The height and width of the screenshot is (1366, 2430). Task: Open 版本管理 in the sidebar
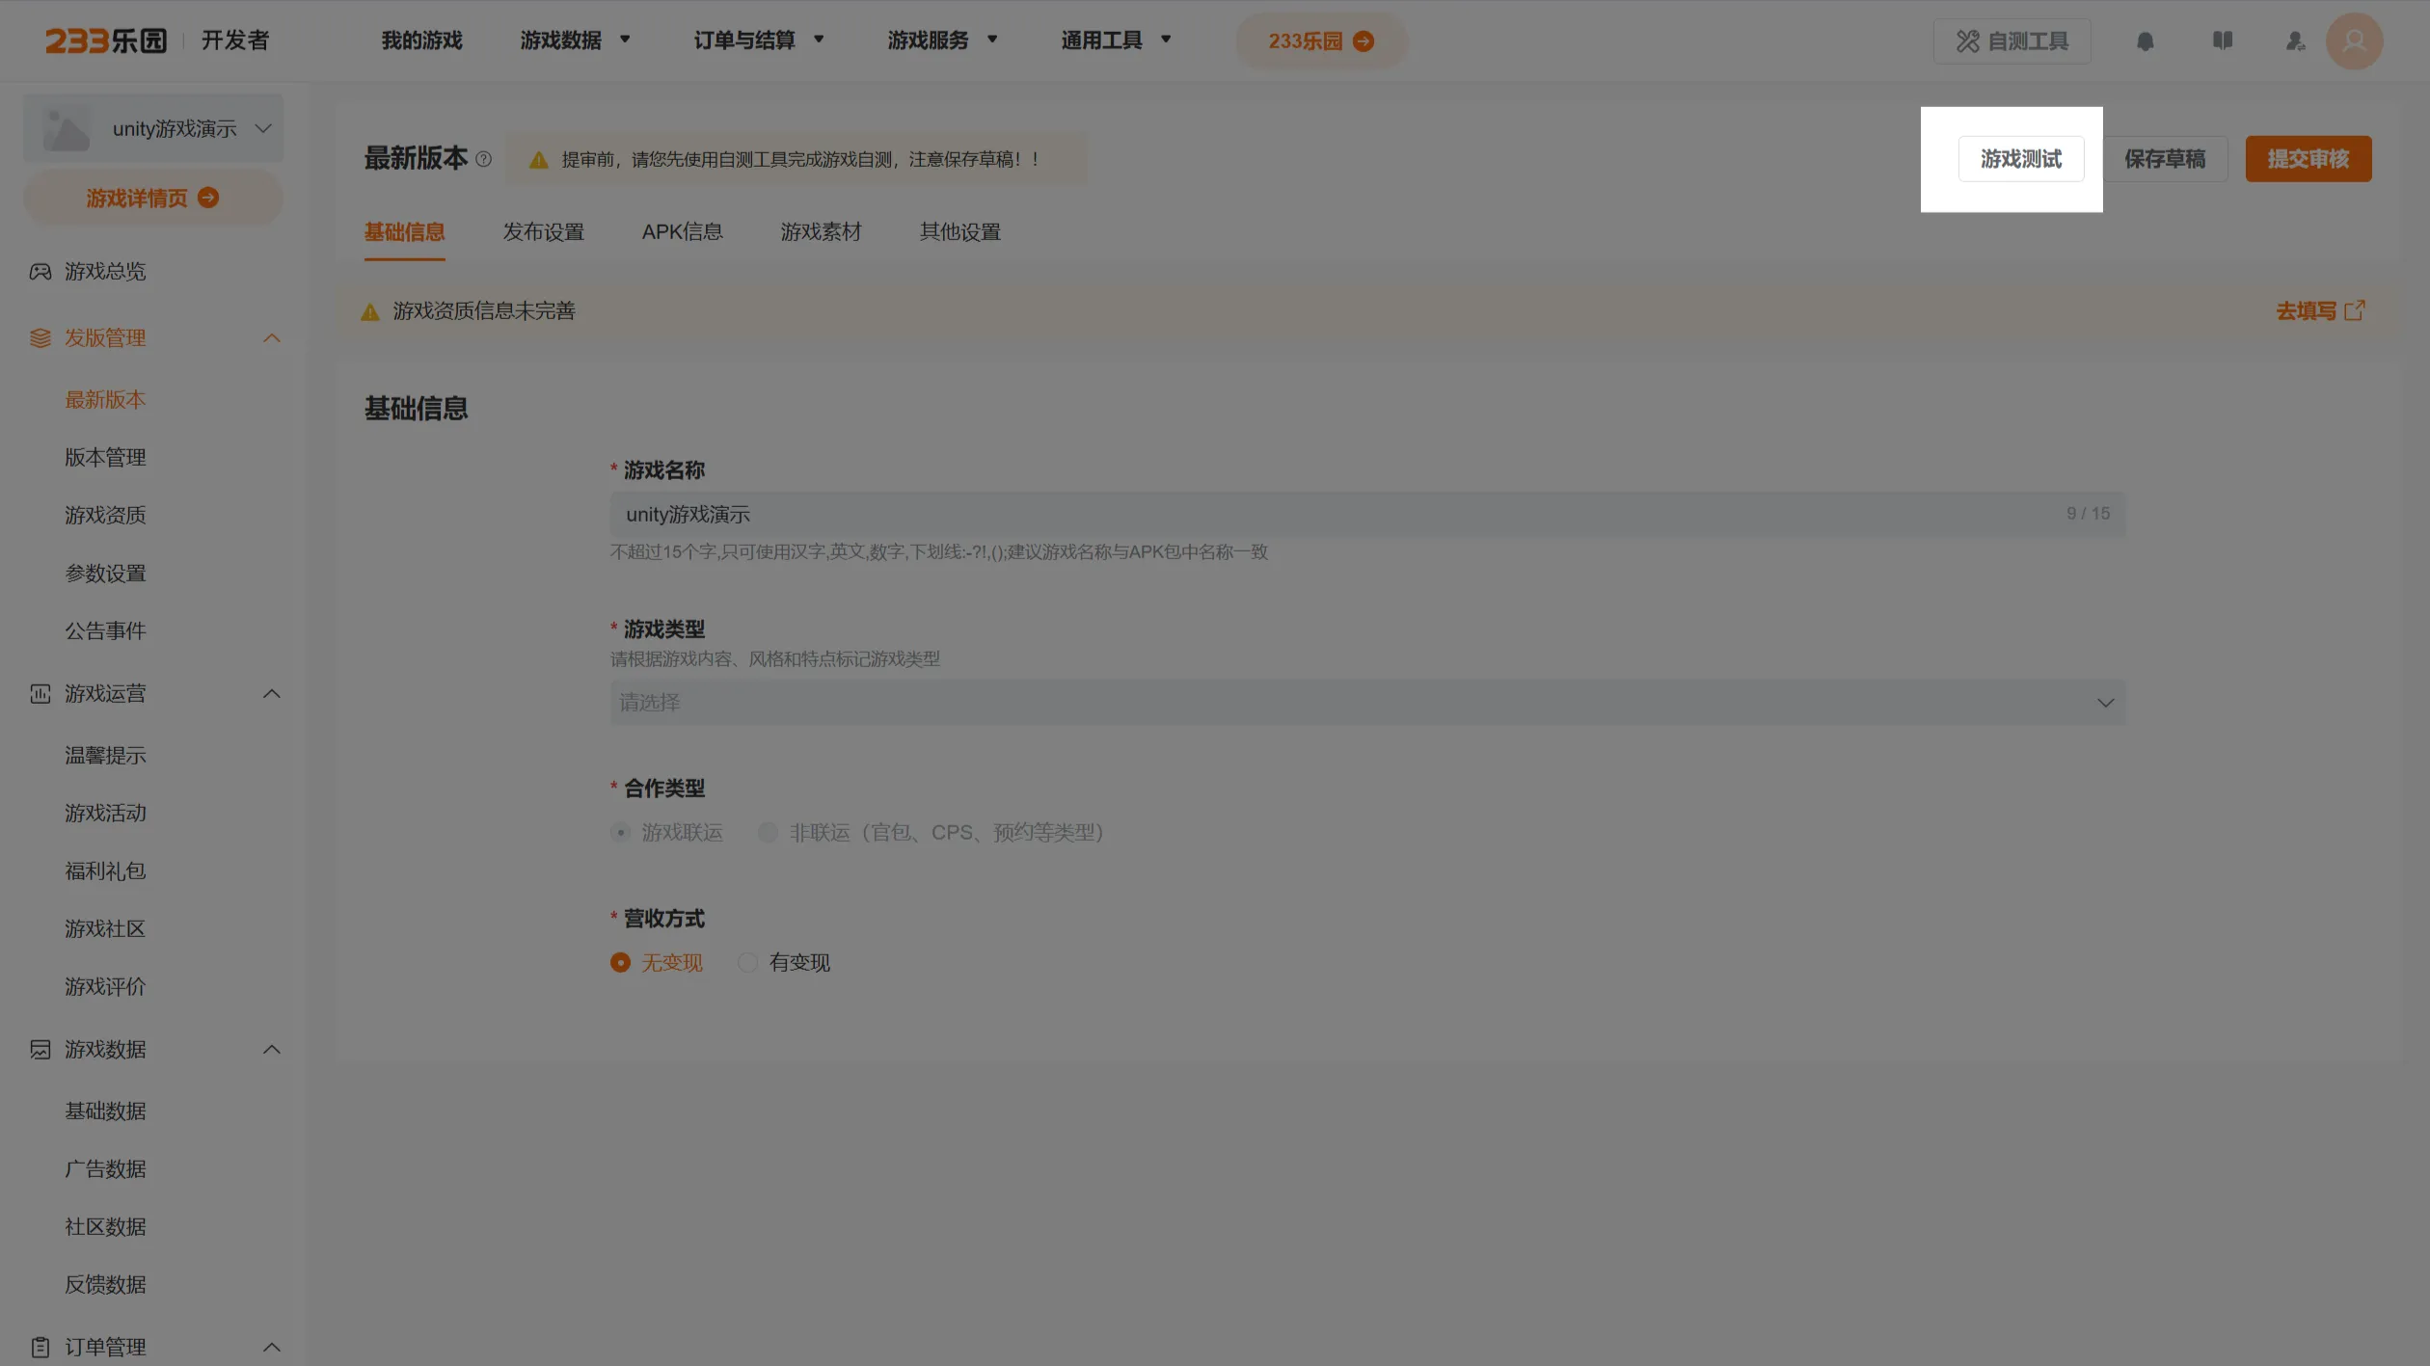point(105,458)
